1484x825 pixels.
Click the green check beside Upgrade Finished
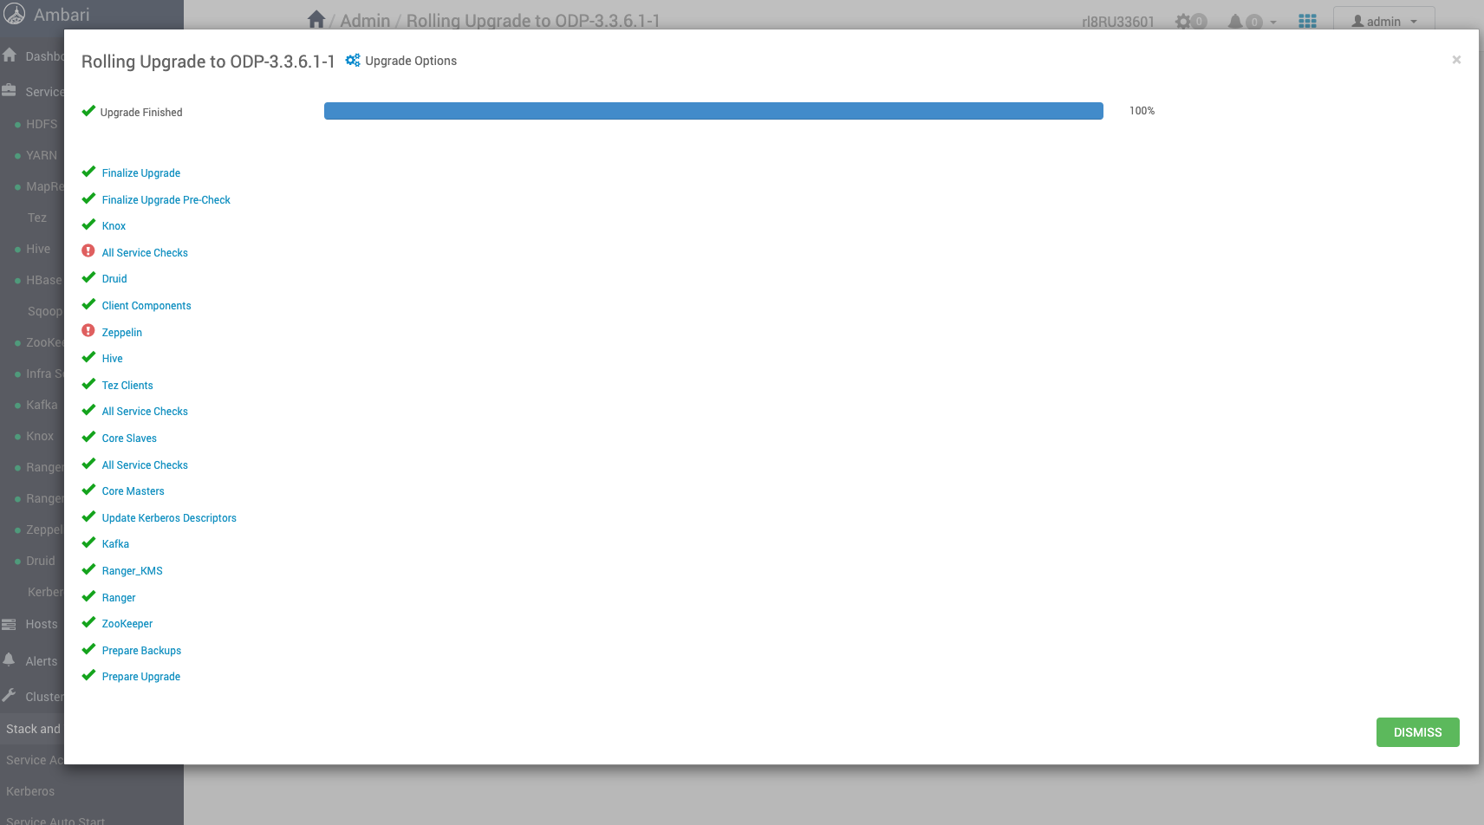(x=88, y=111)
